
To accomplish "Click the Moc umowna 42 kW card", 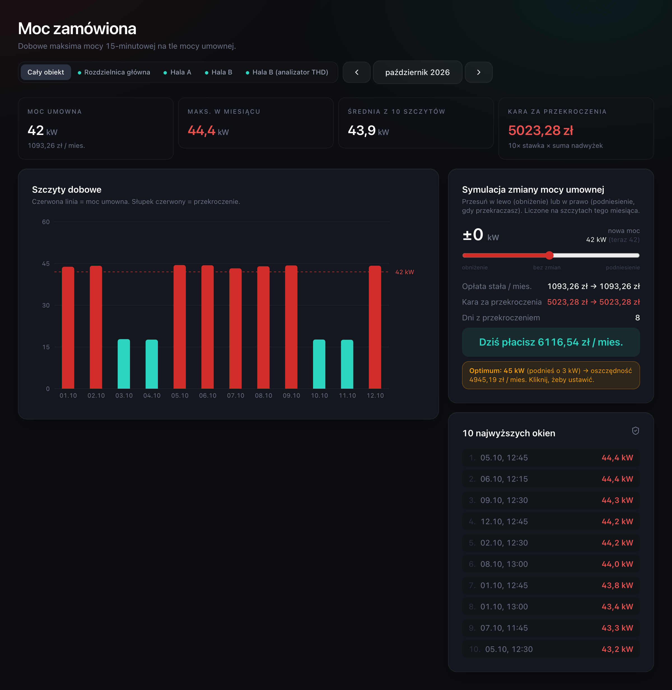I will click(x=96, y=129).
